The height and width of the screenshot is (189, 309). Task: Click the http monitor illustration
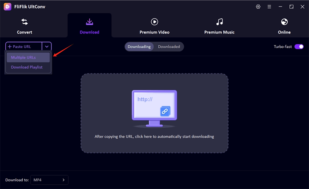tap(154, 108)
